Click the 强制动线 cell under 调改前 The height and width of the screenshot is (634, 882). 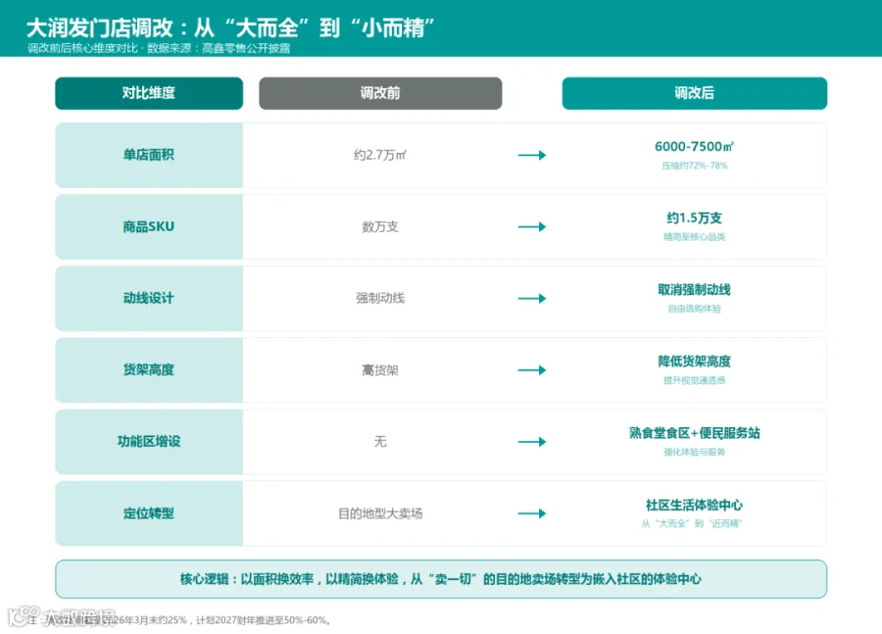380,298
